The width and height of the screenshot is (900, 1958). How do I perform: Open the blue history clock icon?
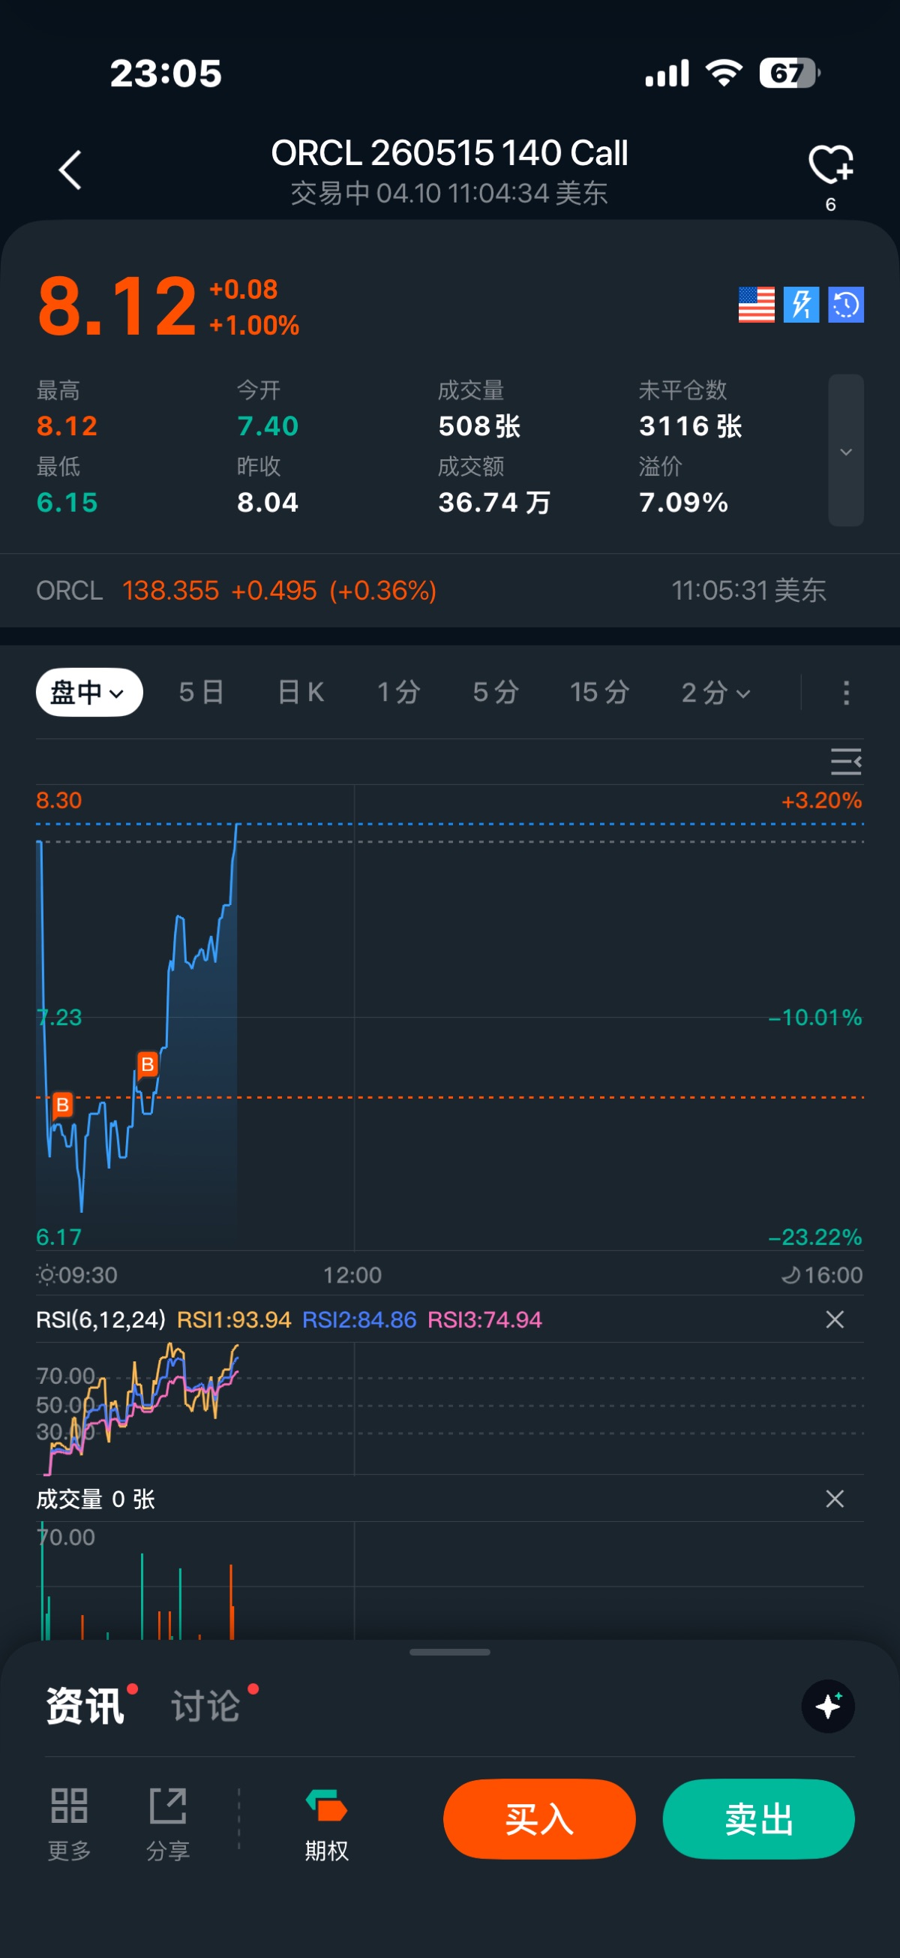pos(846,305)
